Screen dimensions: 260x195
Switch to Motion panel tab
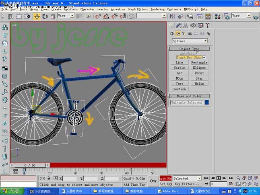[x=193, y=25]
